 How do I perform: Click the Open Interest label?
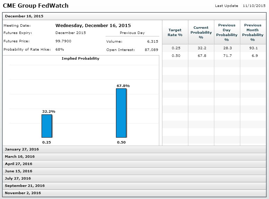(x=120, y=50)
